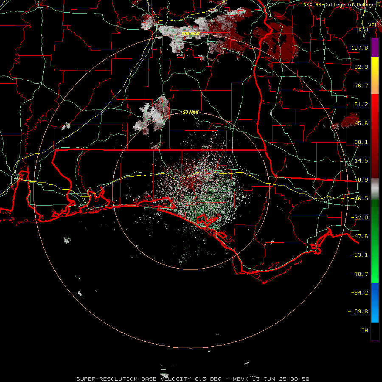Screen dimensions: 382x382
Task: Click the 45.6 value on the velocity scale
Action: coord(361,123)
